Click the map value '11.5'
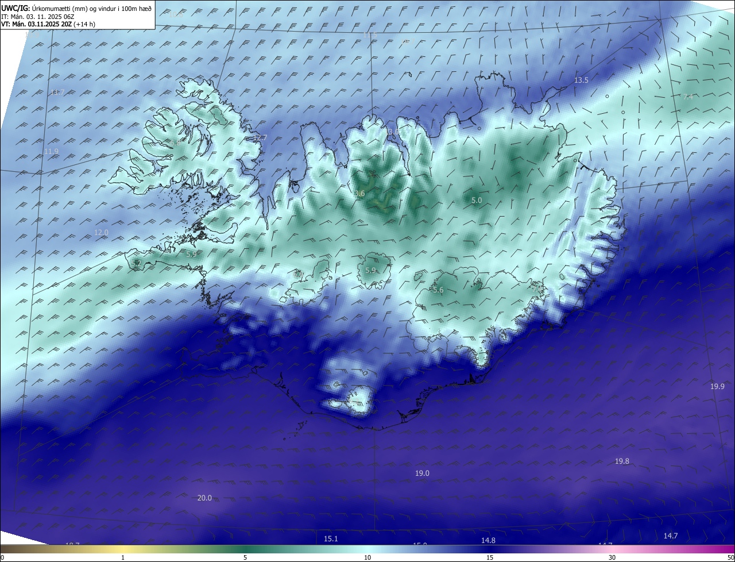Screen dimensions: 735x562 pyautogui.click(x=370, y=35)
